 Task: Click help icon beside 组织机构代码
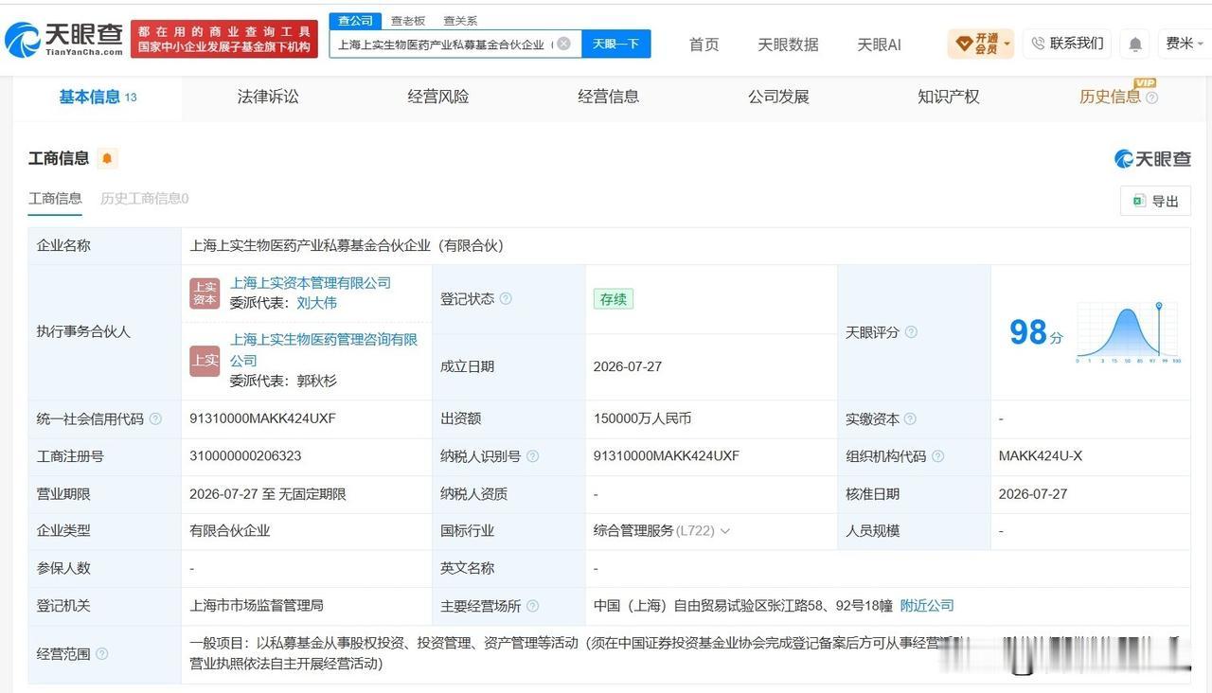tap(937, 456)
